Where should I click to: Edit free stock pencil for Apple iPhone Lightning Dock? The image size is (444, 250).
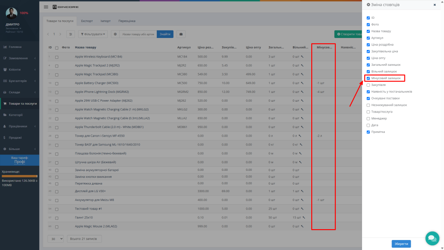[303, 92]
